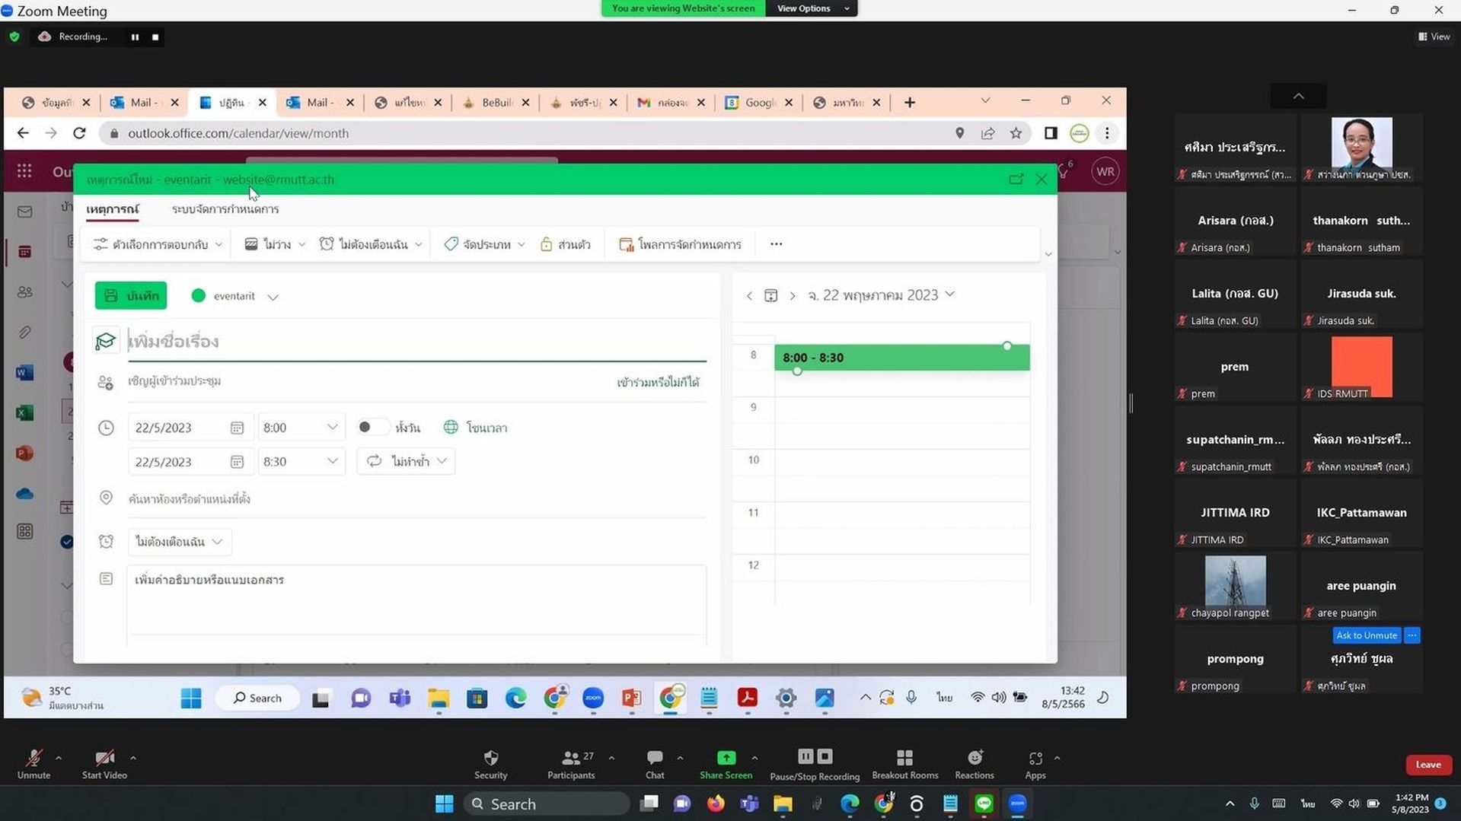
Task: Open the Reactions menu
Action: [974, 764]
